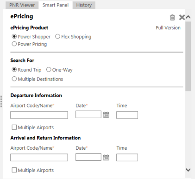
Task: Click the dotted panel resize handle
Action: point(1,101)
